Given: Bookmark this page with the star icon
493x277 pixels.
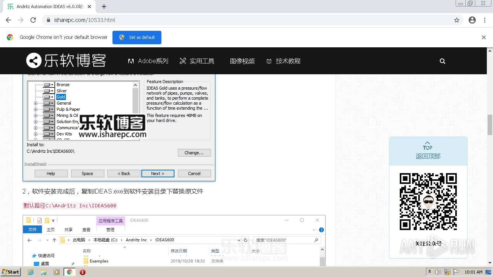Looking at the screenshot, I should [x=457, y=20].
